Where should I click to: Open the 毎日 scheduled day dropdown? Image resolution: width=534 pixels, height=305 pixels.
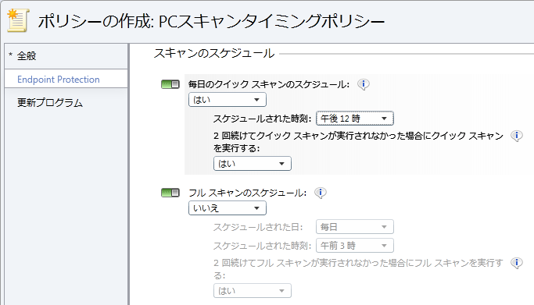tap(355, 227)
